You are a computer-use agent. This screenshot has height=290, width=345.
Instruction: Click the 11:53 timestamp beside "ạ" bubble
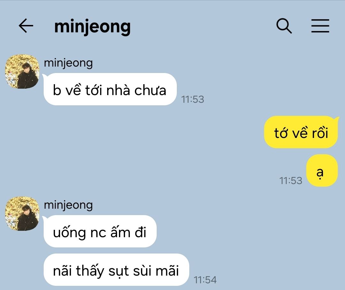291,181
